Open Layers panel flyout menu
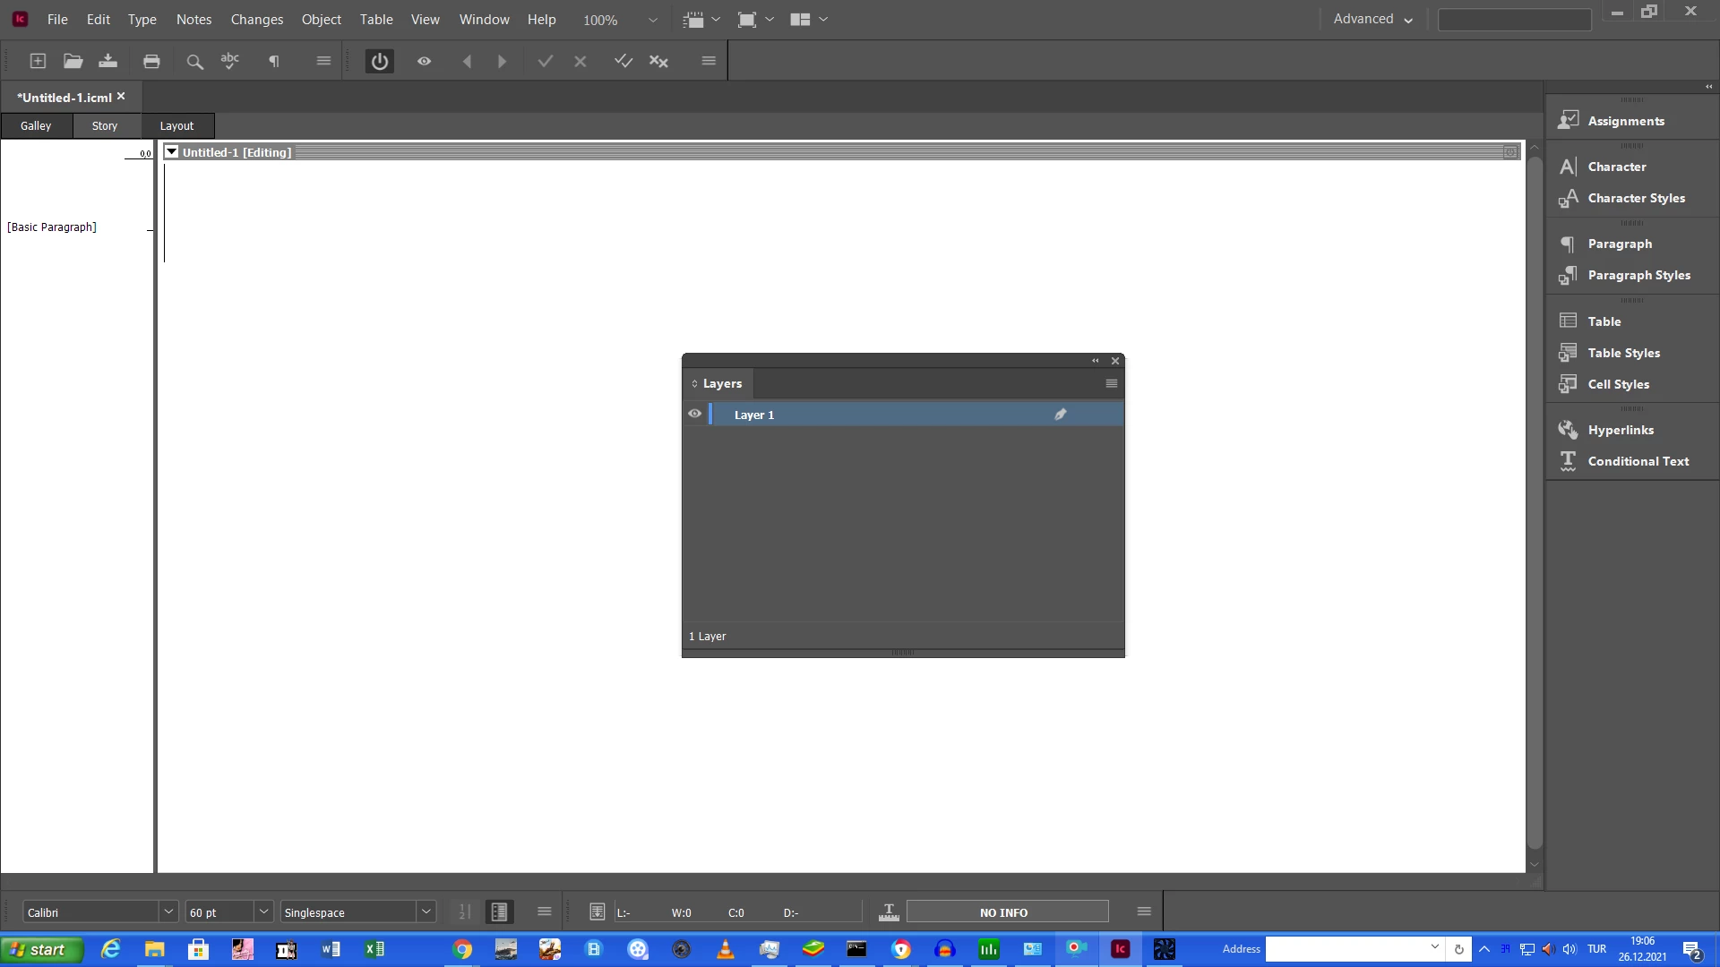The height and width of the screenshot is (967, 1720). [x=1112, y=383]
